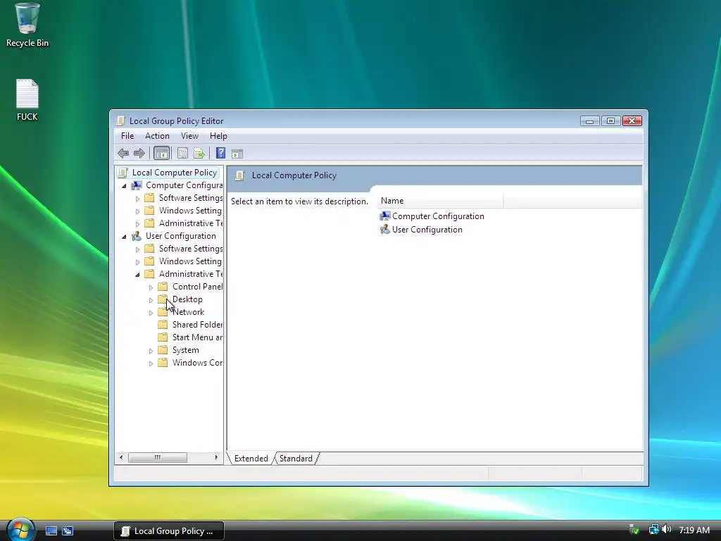Expand Software Settings under User Configuration
Image resolution: width=721 pixels, height=541 pixels.
tap(137, 249)
